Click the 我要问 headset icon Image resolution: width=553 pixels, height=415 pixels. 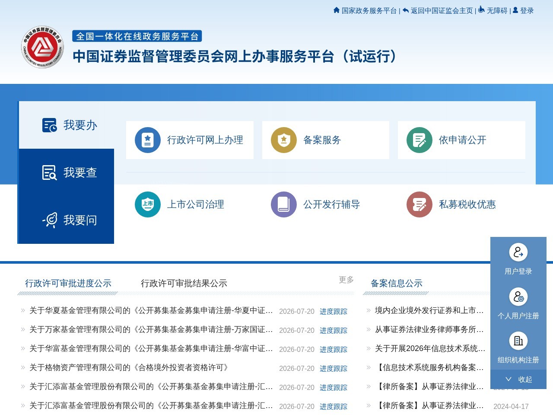50,220
